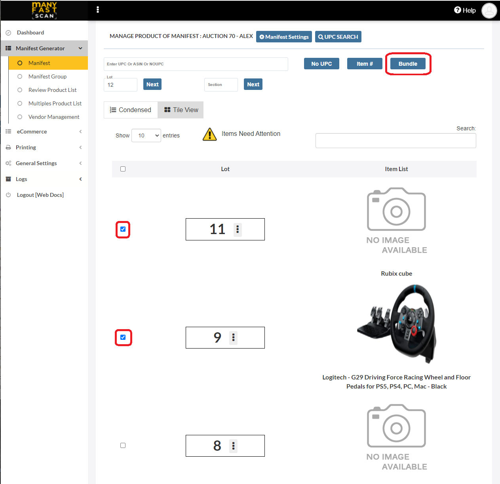Click the Lot number input field
This screenshot has height=484, width=500.
click(x=120, y=85)
